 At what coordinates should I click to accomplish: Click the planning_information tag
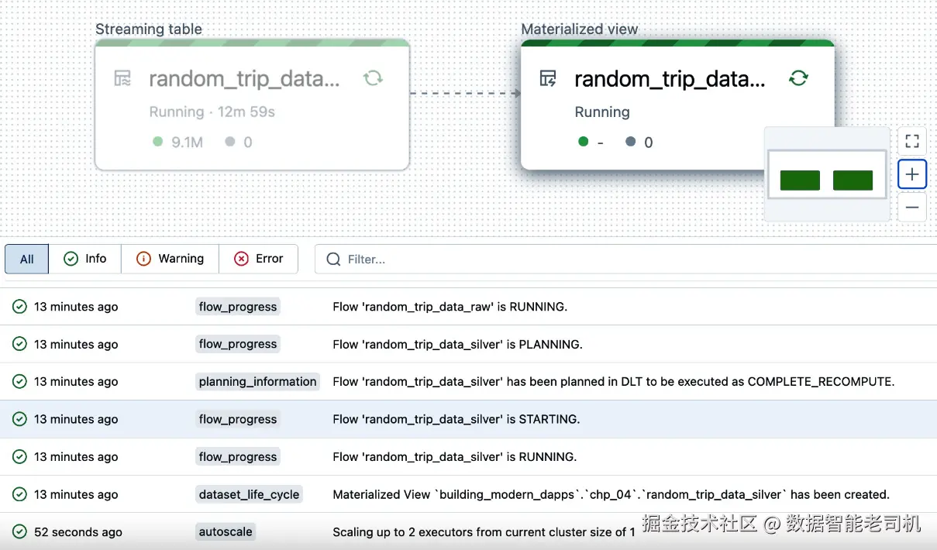[x=258, y=381]
